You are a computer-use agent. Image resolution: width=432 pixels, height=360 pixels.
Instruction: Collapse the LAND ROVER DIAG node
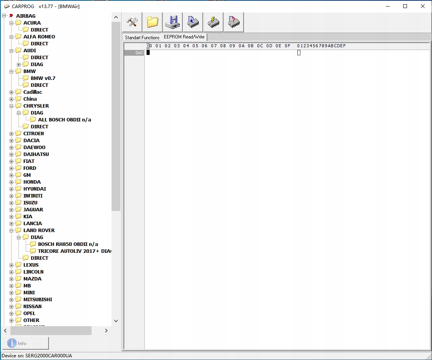pos(19,237)
